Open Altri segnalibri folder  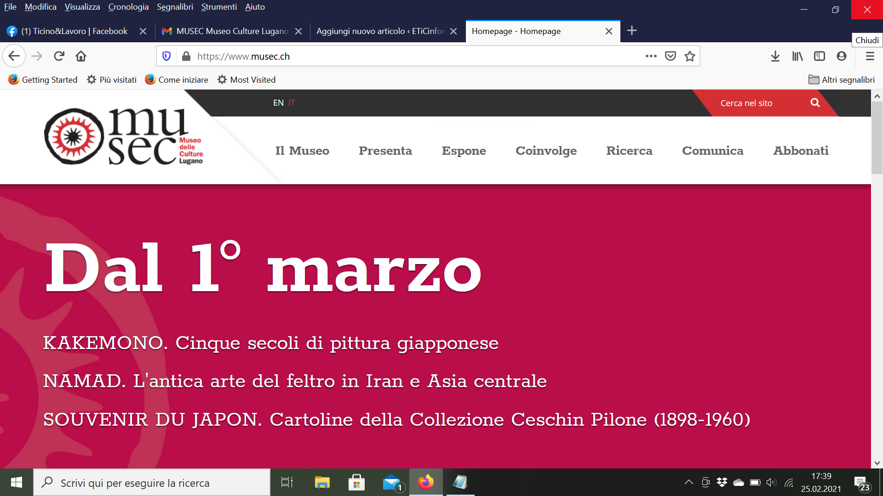click(842, 79)
